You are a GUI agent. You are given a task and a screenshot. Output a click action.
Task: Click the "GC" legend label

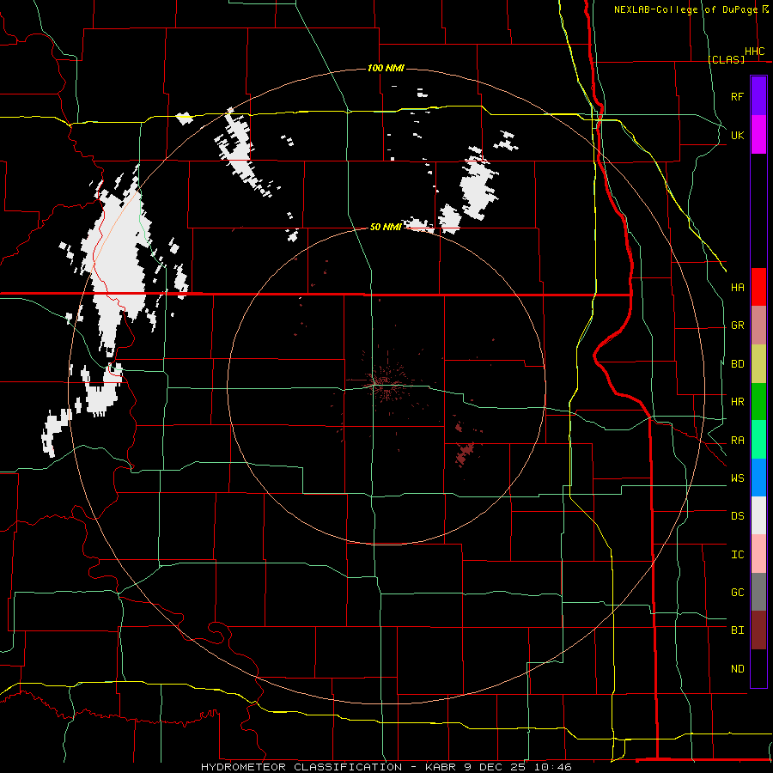click(x=737, y=593)
